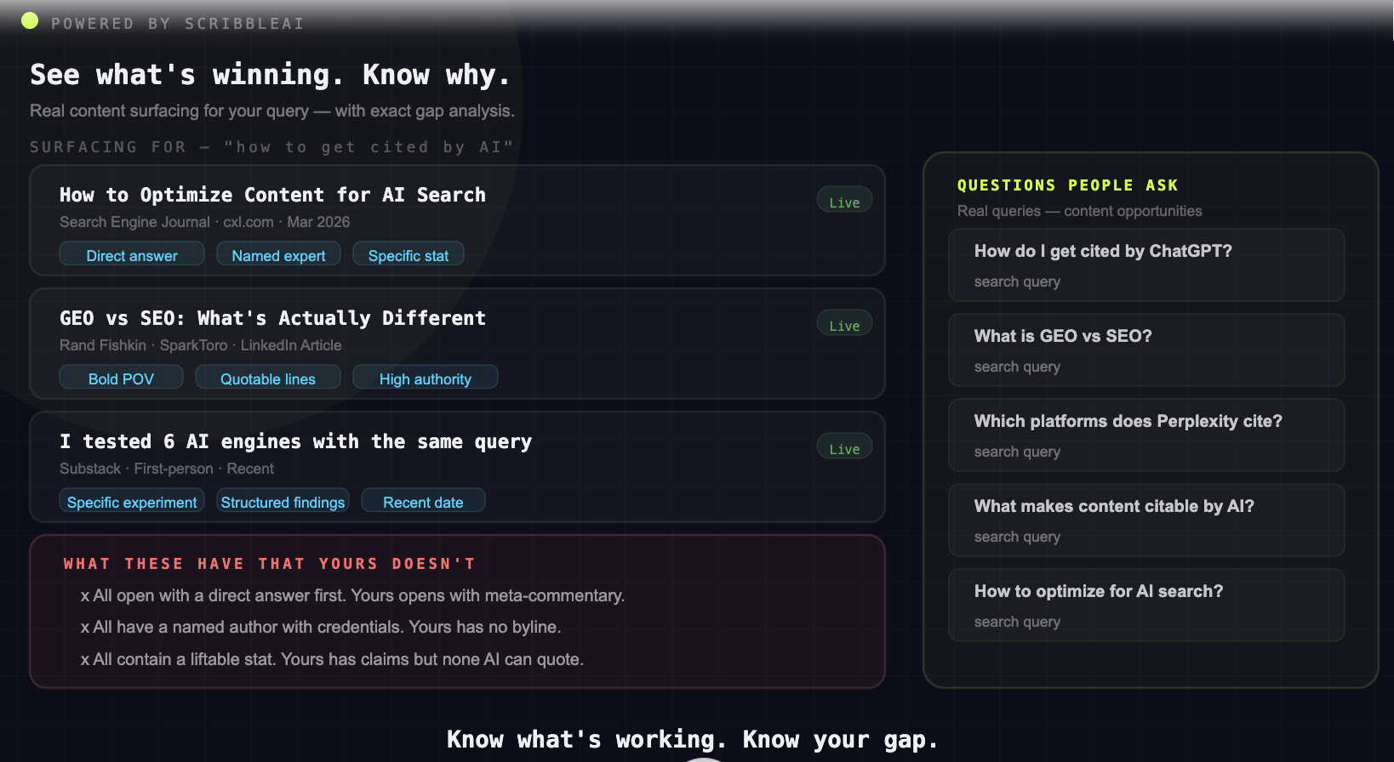Image resolution: width=1394 pixels, height=762 pixels.
Task: Click the green dot beside Powered by ScribbleAI
Action: pyautogui.click(x=30, y=20)
